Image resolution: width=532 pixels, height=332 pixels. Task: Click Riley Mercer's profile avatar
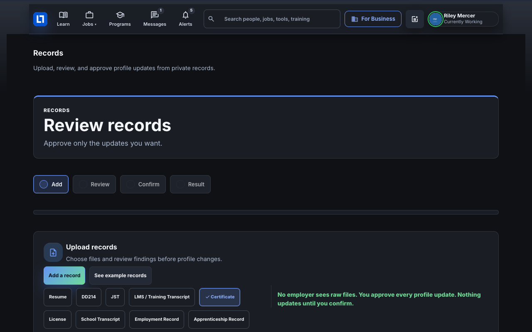(x=435, y=19)
